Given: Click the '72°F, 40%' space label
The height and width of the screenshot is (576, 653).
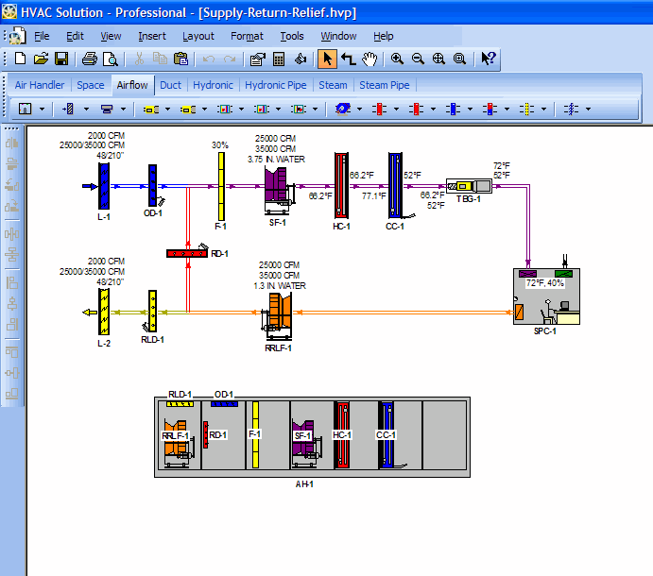Looking at the screenshot, I should point(544,283).
